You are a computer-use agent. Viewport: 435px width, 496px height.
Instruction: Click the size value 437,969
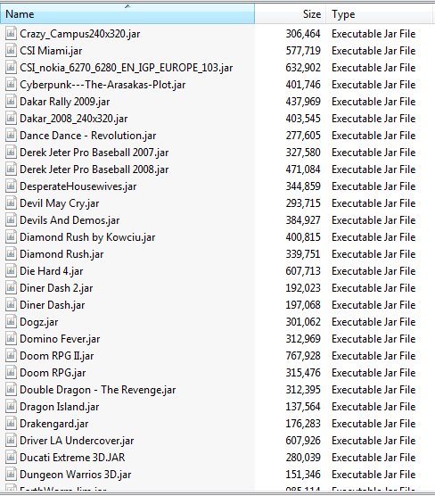coord(303,102)
